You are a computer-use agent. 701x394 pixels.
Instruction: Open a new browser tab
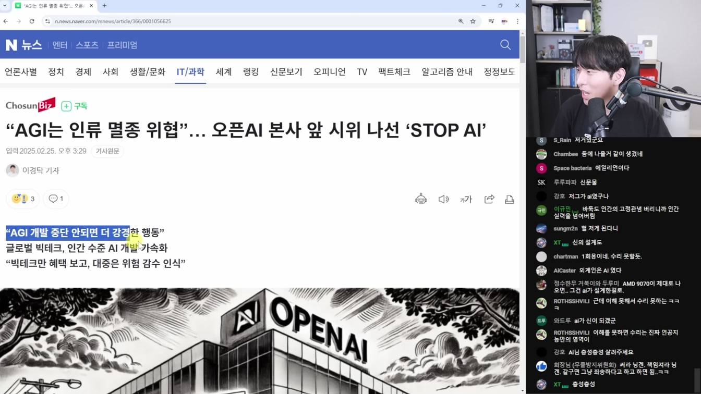[104, 6]
